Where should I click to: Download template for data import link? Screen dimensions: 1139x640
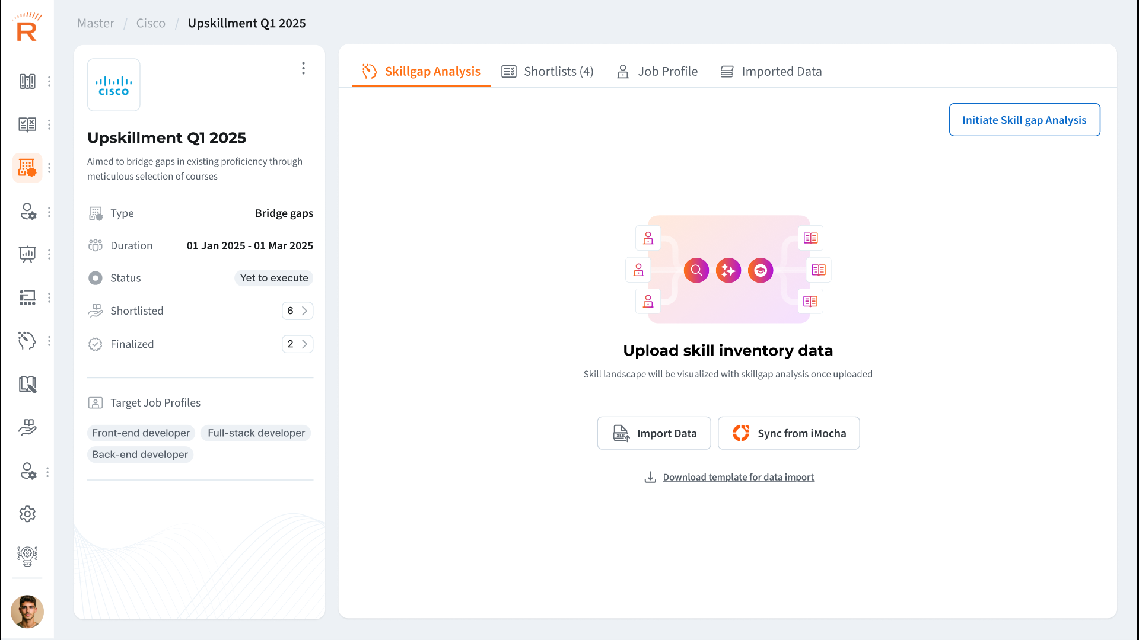point(738,477)
